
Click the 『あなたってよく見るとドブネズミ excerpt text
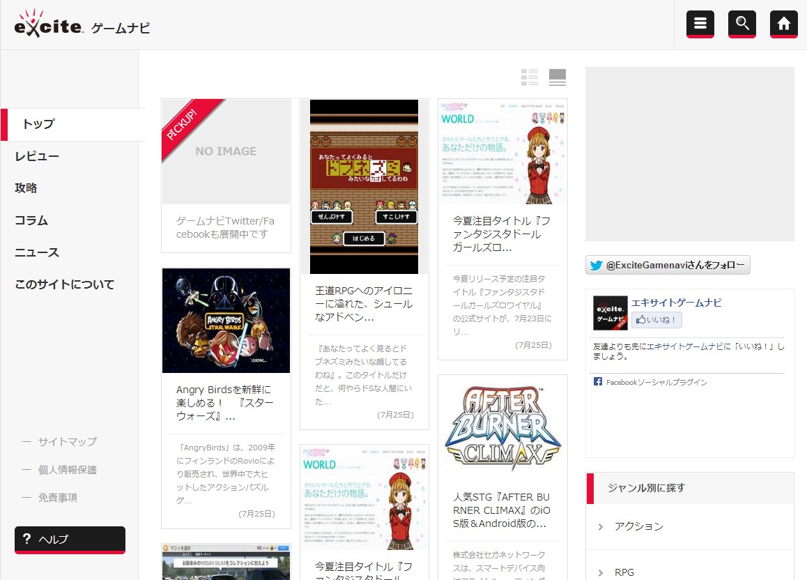[364, 375]
